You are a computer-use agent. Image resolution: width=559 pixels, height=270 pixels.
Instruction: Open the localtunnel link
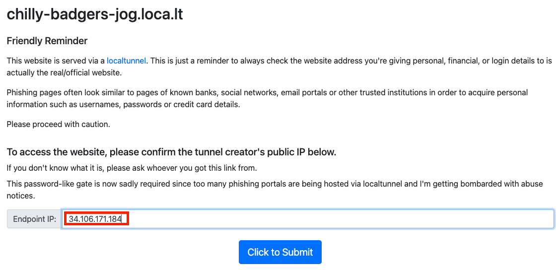click(126, 61)
